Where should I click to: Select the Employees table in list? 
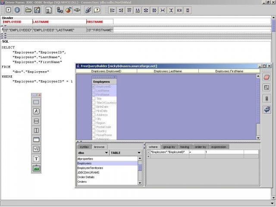[107, 163]
